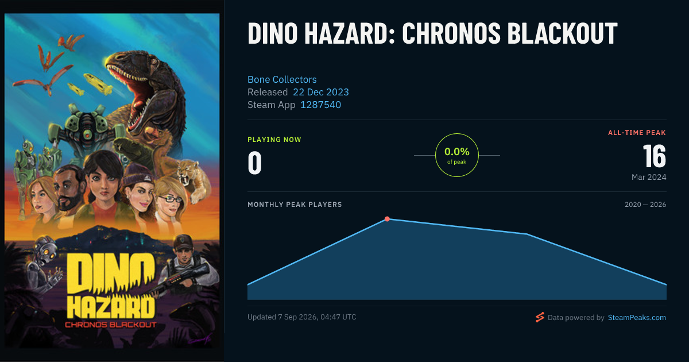Click the Data powered by text
This screenshot has width=689, height=362.
(576, 317)
